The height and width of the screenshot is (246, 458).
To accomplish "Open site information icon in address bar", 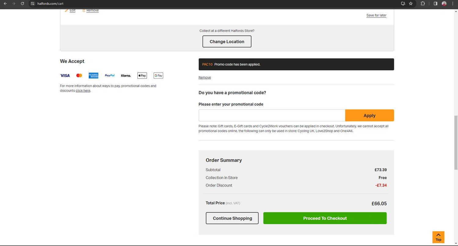I will (x=33, y=4).
